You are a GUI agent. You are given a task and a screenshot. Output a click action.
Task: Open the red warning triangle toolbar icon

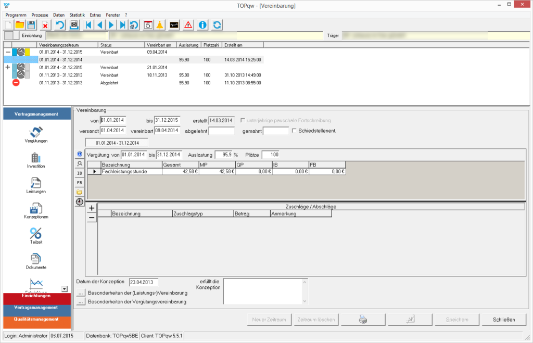coord(188,24)
